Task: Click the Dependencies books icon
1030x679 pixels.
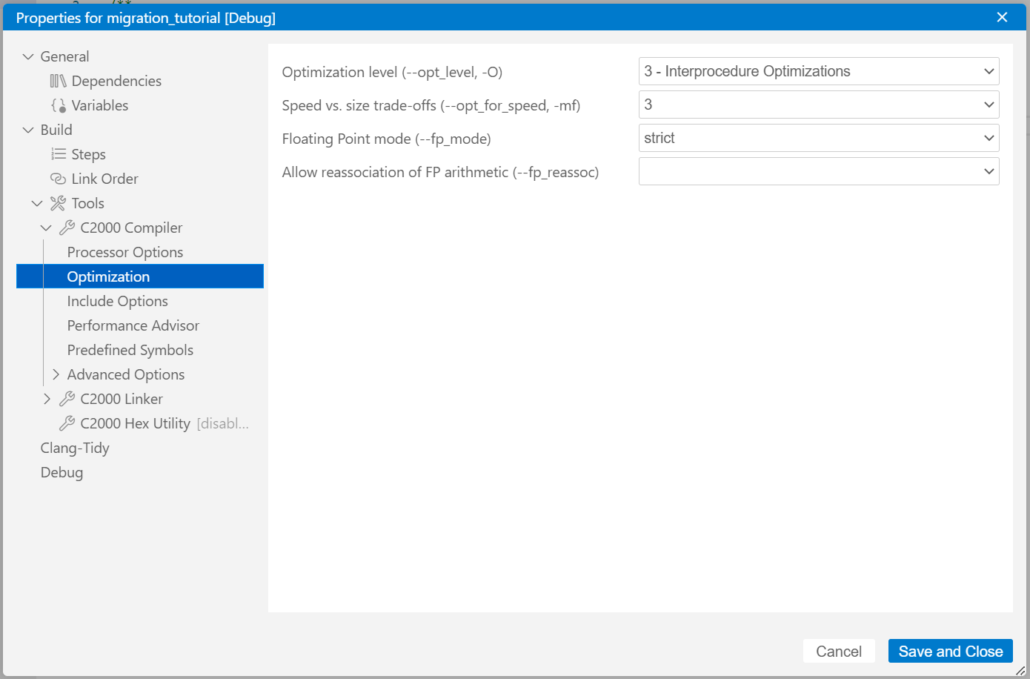Action: click(x=58, y=81)
